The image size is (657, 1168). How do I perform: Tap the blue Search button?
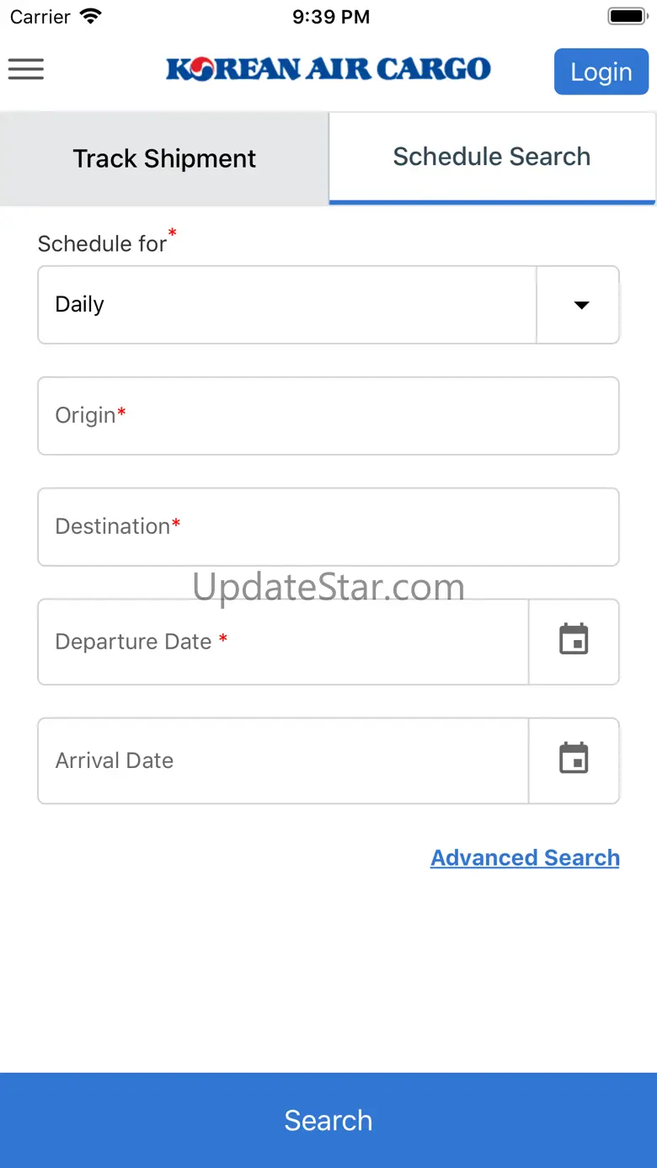[328, 1120]
